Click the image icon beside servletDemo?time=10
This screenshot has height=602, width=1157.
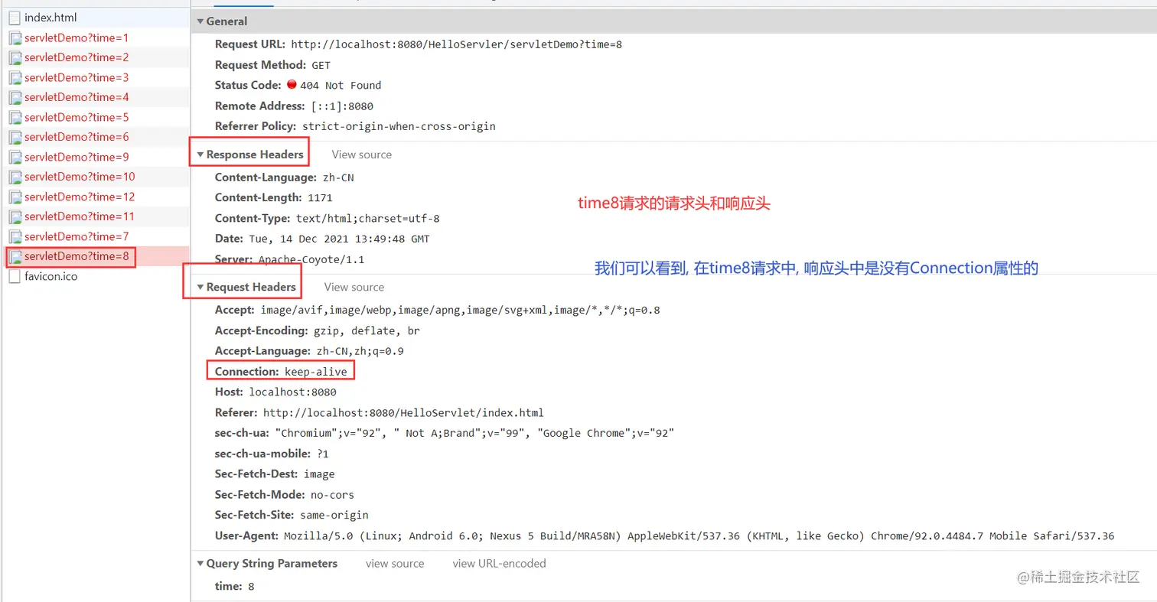tap(15, 177)
